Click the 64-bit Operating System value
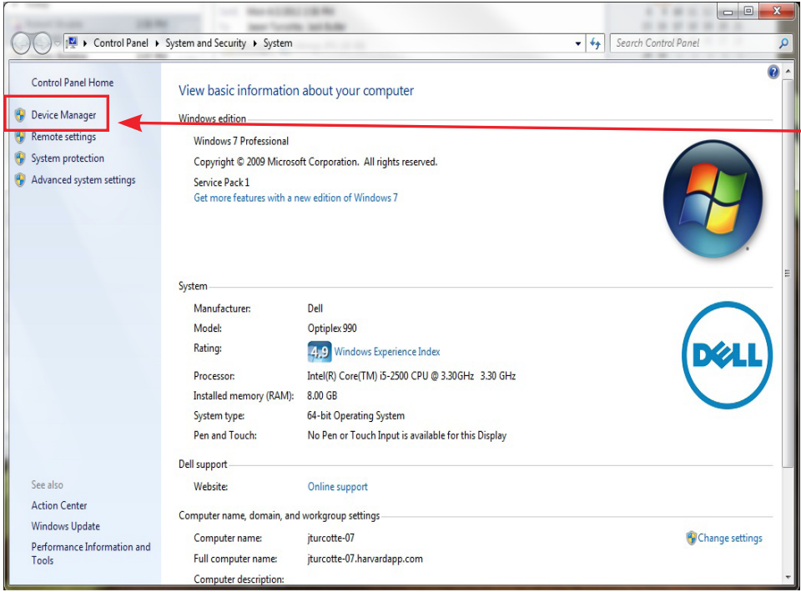This screenshot has height=592, width=801. point(355,416)
